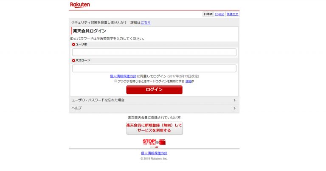The width and height of the screenshot is (326, 171).
Task: Click 楽天会員に新規登録 (無料) button
Action: pos(154,128)
